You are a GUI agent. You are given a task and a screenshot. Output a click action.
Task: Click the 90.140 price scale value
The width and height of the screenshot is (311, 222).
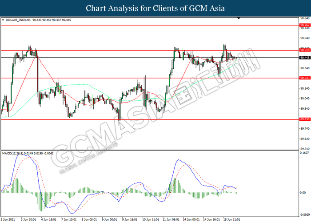pyautogui.click(x=305, y=89)
